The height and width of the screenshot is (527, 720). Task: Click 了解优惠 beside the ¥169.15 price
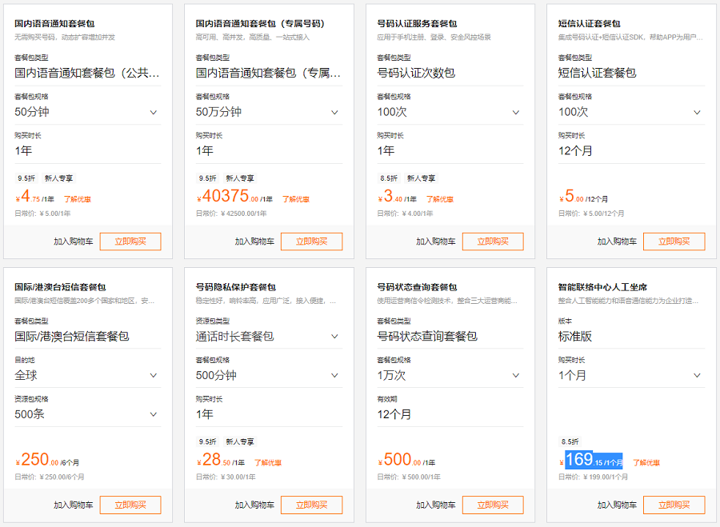pyautogui.click(x=646, y=463)
